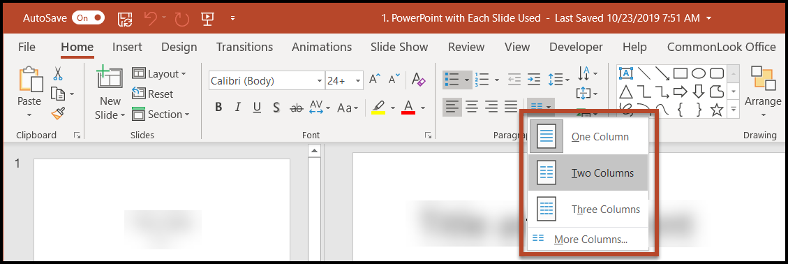Select the straight line shape

(x=644, y=74)
